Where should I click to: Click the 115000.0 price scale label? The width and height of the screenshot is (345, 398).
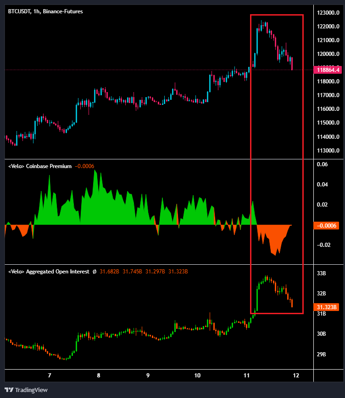coord(328,123)
